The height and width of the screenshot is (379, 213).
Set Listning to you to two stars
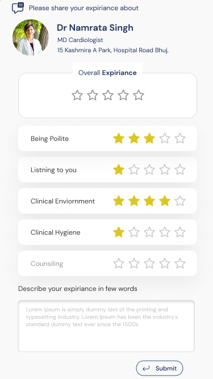(x=134, y=170)
